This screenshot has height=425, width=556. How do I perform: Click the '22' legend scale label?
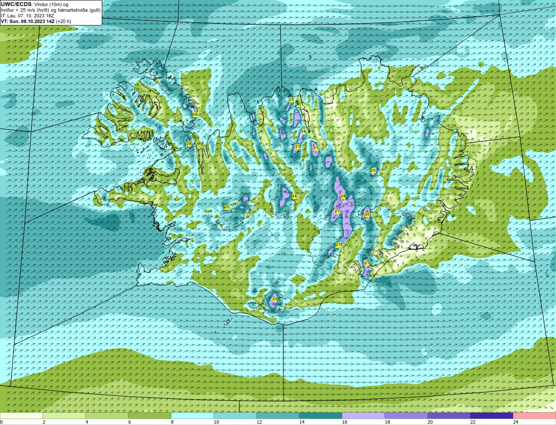click(x=473, y=422)
